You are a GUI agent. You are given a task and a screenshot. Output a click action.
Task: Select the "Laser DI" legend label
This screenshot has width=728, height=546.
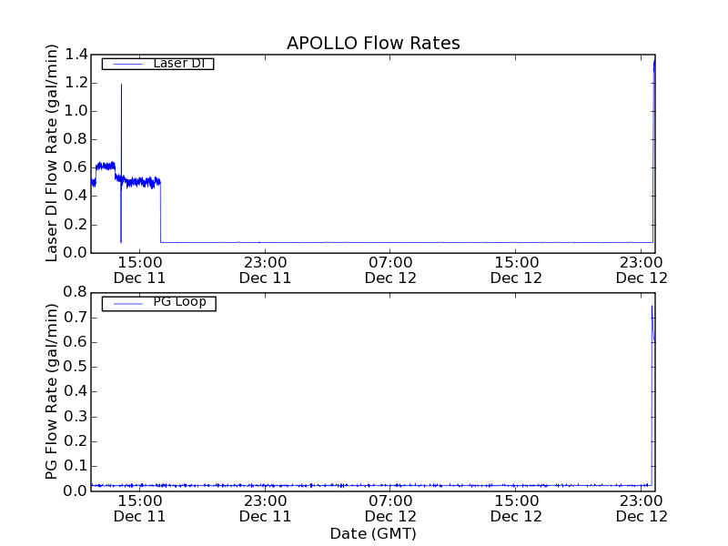pos(178,63)
